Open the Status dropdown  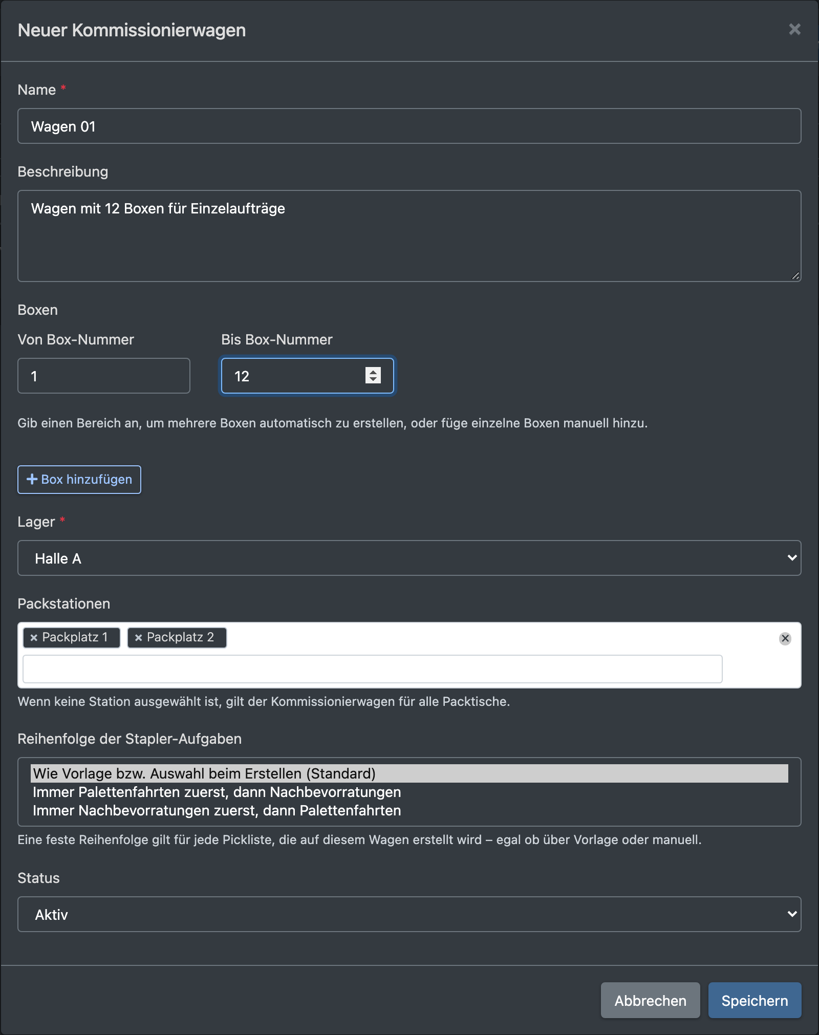[x=409, y=914]
